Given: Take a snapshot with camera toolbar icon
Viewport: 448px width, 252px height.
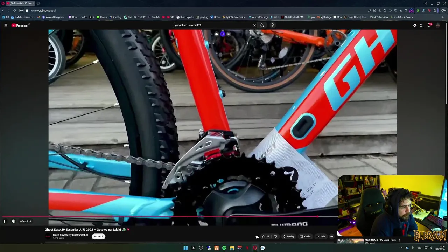Looking at the screenshot, I should (x=380, y=10).
